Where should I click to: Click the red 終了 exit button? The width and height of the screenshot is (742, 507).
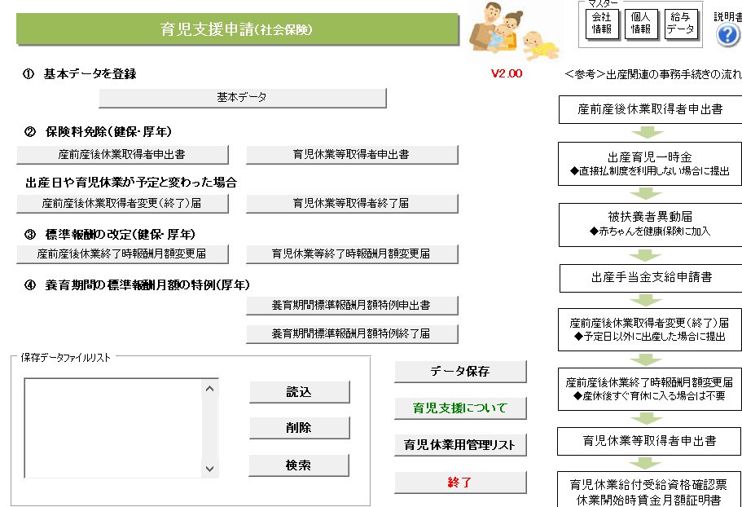(x=460, y=483)
